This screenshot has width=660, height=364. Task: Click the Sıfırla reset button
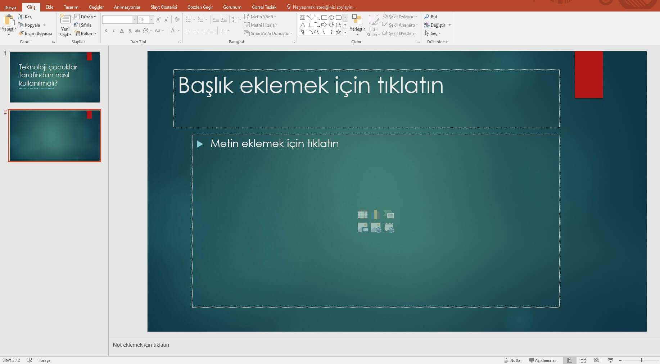click(x=83, y=25)
